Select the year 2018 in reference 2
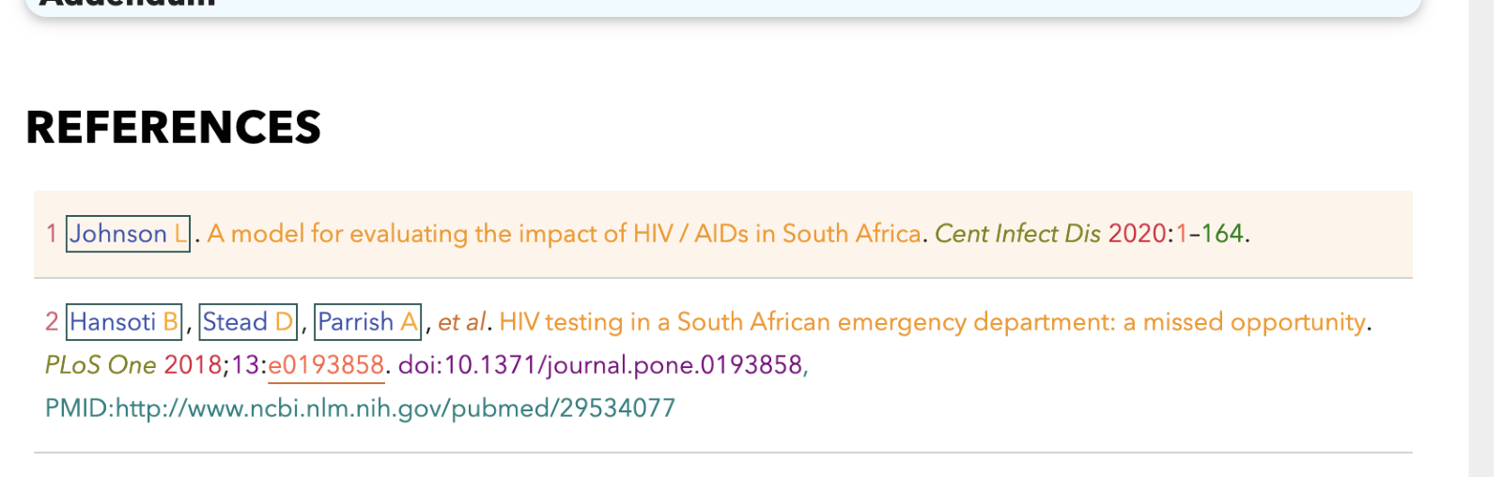 point(193,365)
